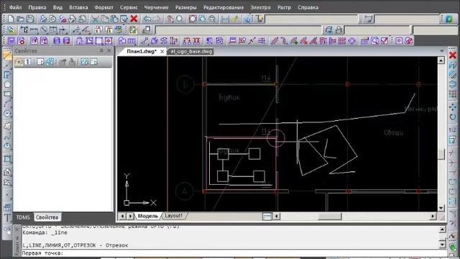
Task: Click the drawing's vertical scrollbar up arrow
Action: (441, 60)
